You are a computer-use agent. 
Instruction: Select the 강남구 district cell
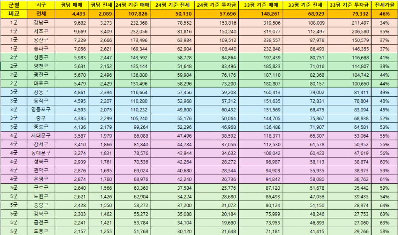[41, 23]
